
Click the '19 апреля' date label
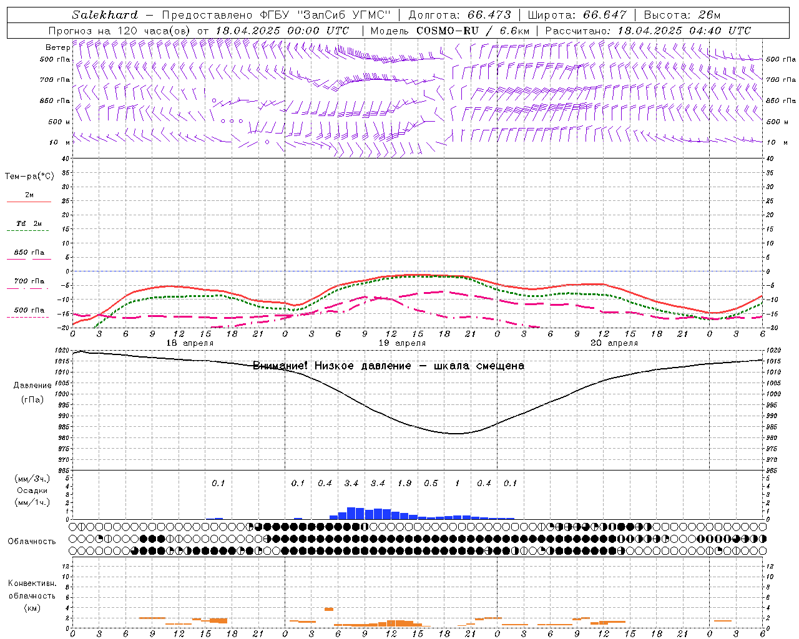click(402, 343)
